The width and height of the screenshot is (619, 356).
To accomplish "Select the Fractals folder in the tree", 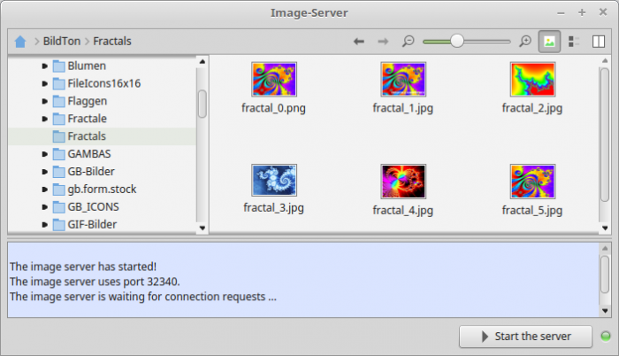I will 86,136.
